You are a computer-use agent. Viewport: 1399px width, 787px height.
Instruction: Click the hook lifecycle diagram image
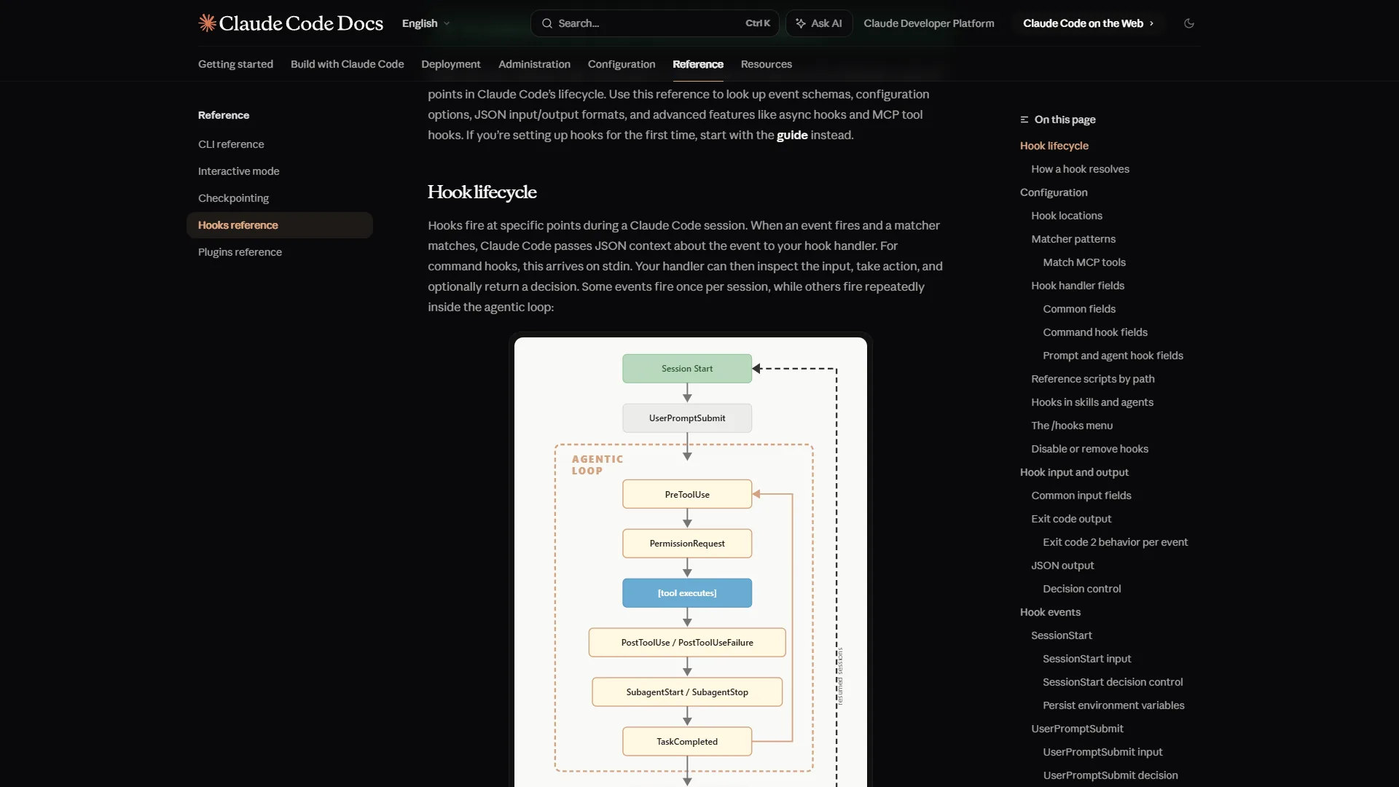click(x=690, y=561)
